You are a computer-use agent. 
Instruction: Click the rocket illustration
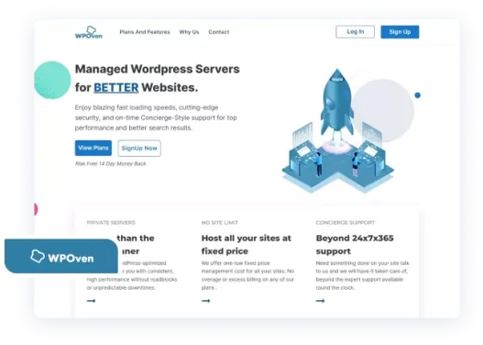coord(337,131)
